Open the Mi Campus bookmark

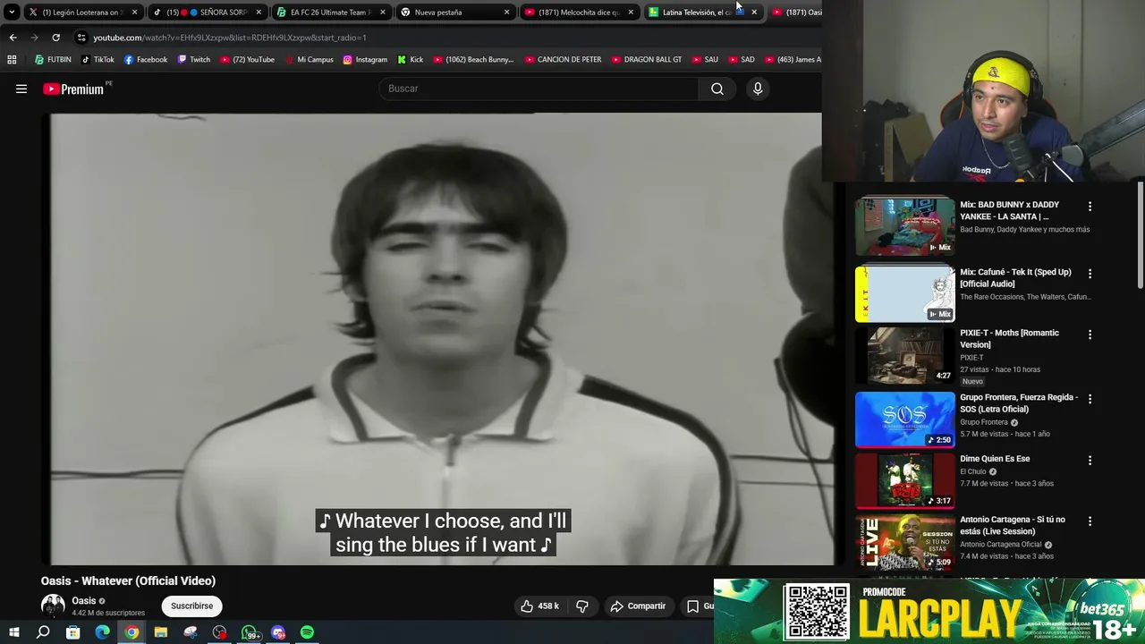(x=309, y=60)
